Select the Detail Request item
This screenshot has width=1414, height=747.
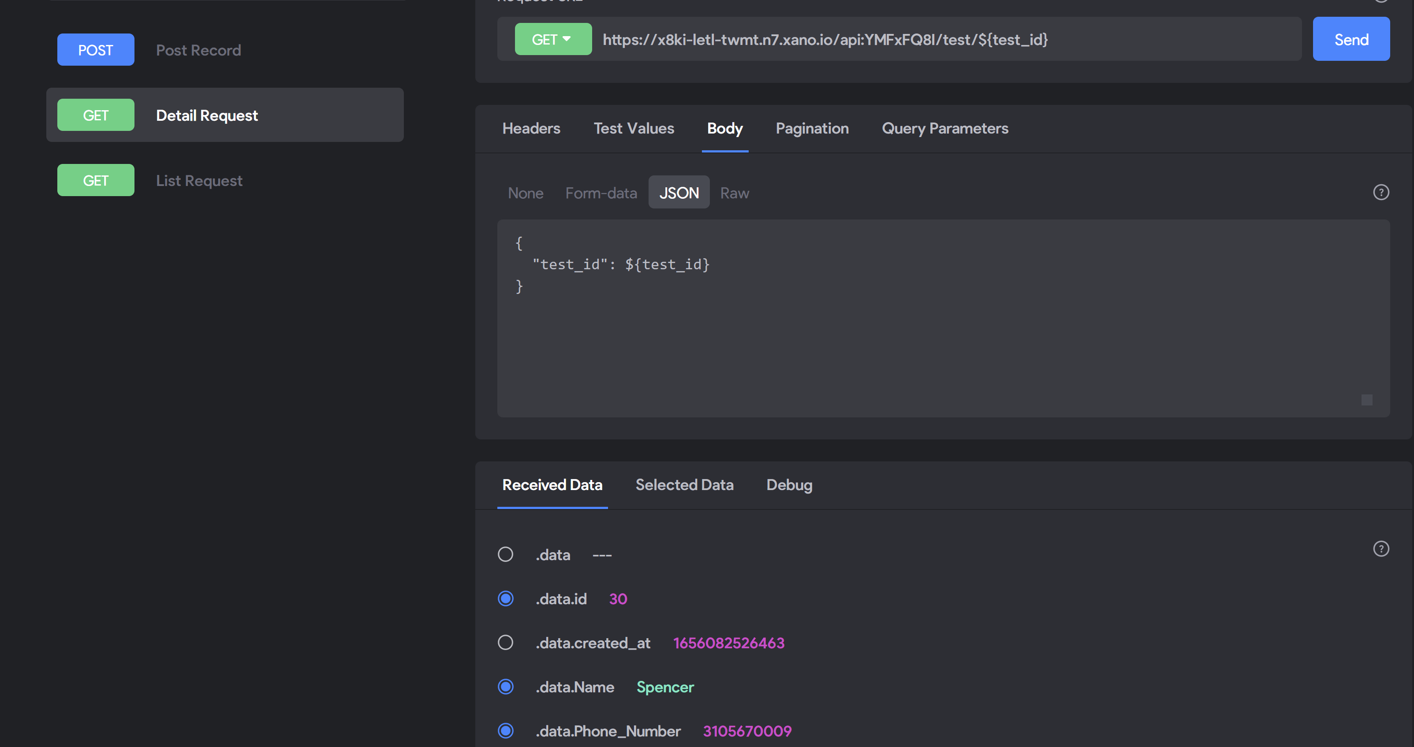[x=224, y=115]
